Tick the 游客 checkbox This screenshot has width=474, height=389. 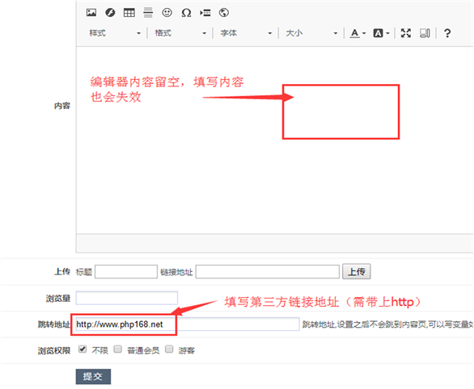169,349
